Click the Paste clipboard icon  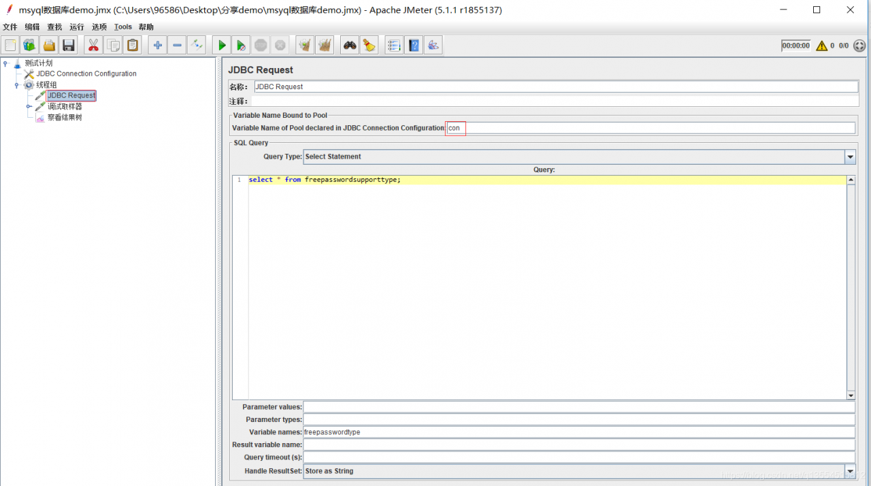[133, 46]
